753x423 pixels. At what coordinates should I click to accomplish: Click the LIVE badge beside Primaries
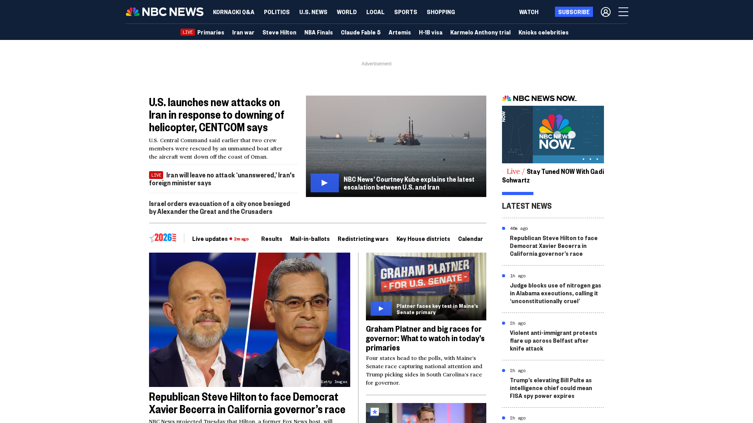click(187, 32)
